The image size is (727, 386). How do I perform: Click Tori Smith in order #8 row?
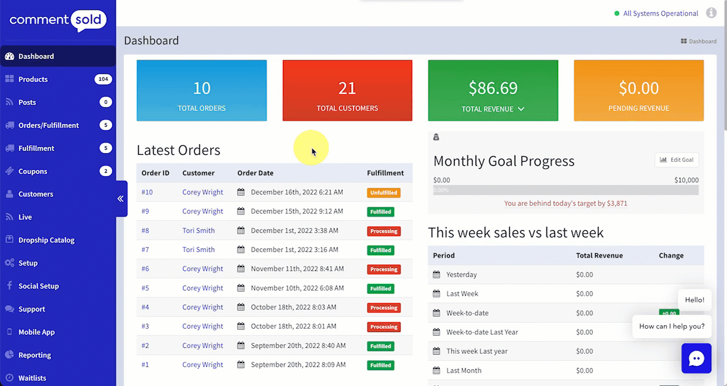[199, 231]
